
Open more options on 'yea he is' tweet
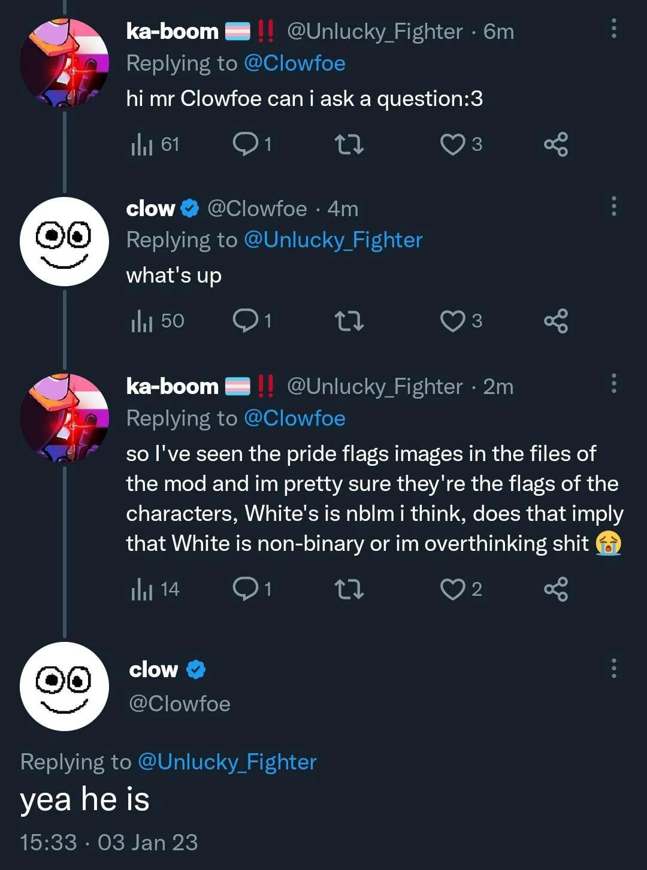click(x=613, y=668)
